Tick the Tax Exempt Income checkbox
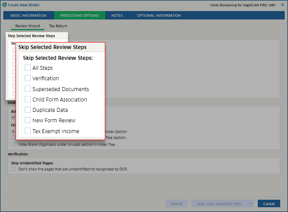 [28, 130]
